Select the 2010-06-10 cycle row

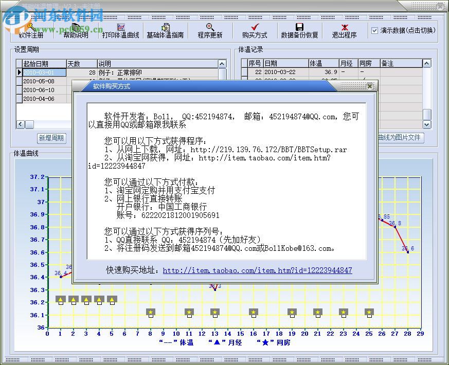tap(44, 90)
